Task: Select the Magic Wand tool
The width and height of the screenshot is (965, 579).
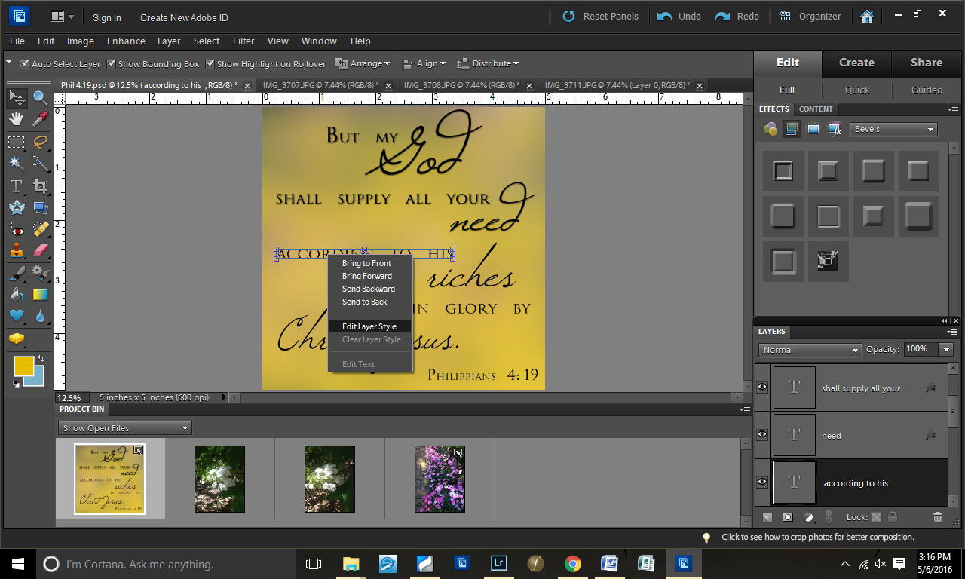Action: 17,164
